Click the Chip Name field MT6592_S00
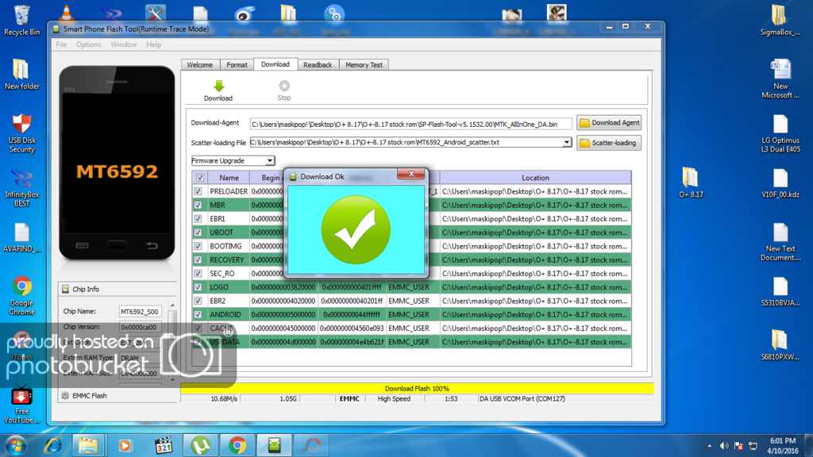813x457 pixels. pyautogui.click(x=140, y=311)
